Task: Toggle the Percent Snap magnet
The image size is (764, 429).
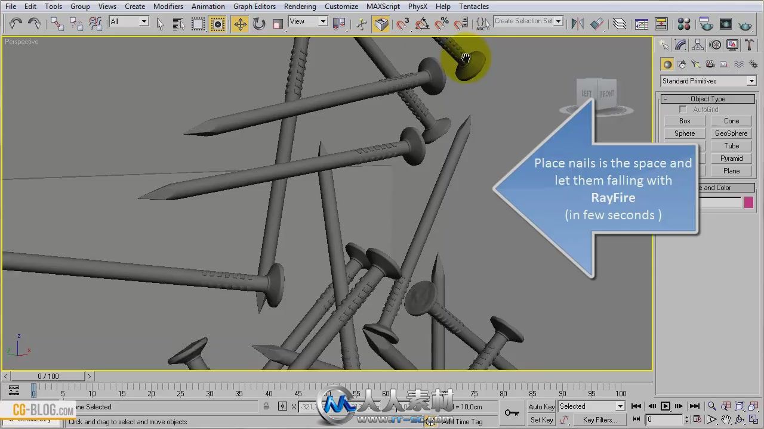Action: tap(442, 24)
